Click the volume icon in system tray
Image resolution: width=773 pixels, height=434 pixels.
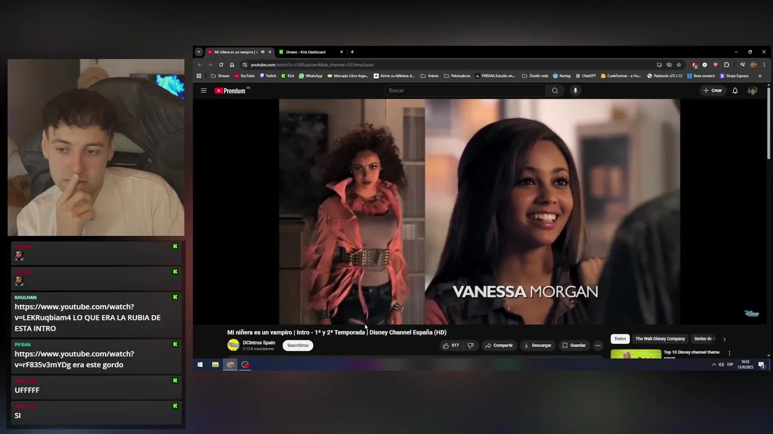tap(721, 365)
